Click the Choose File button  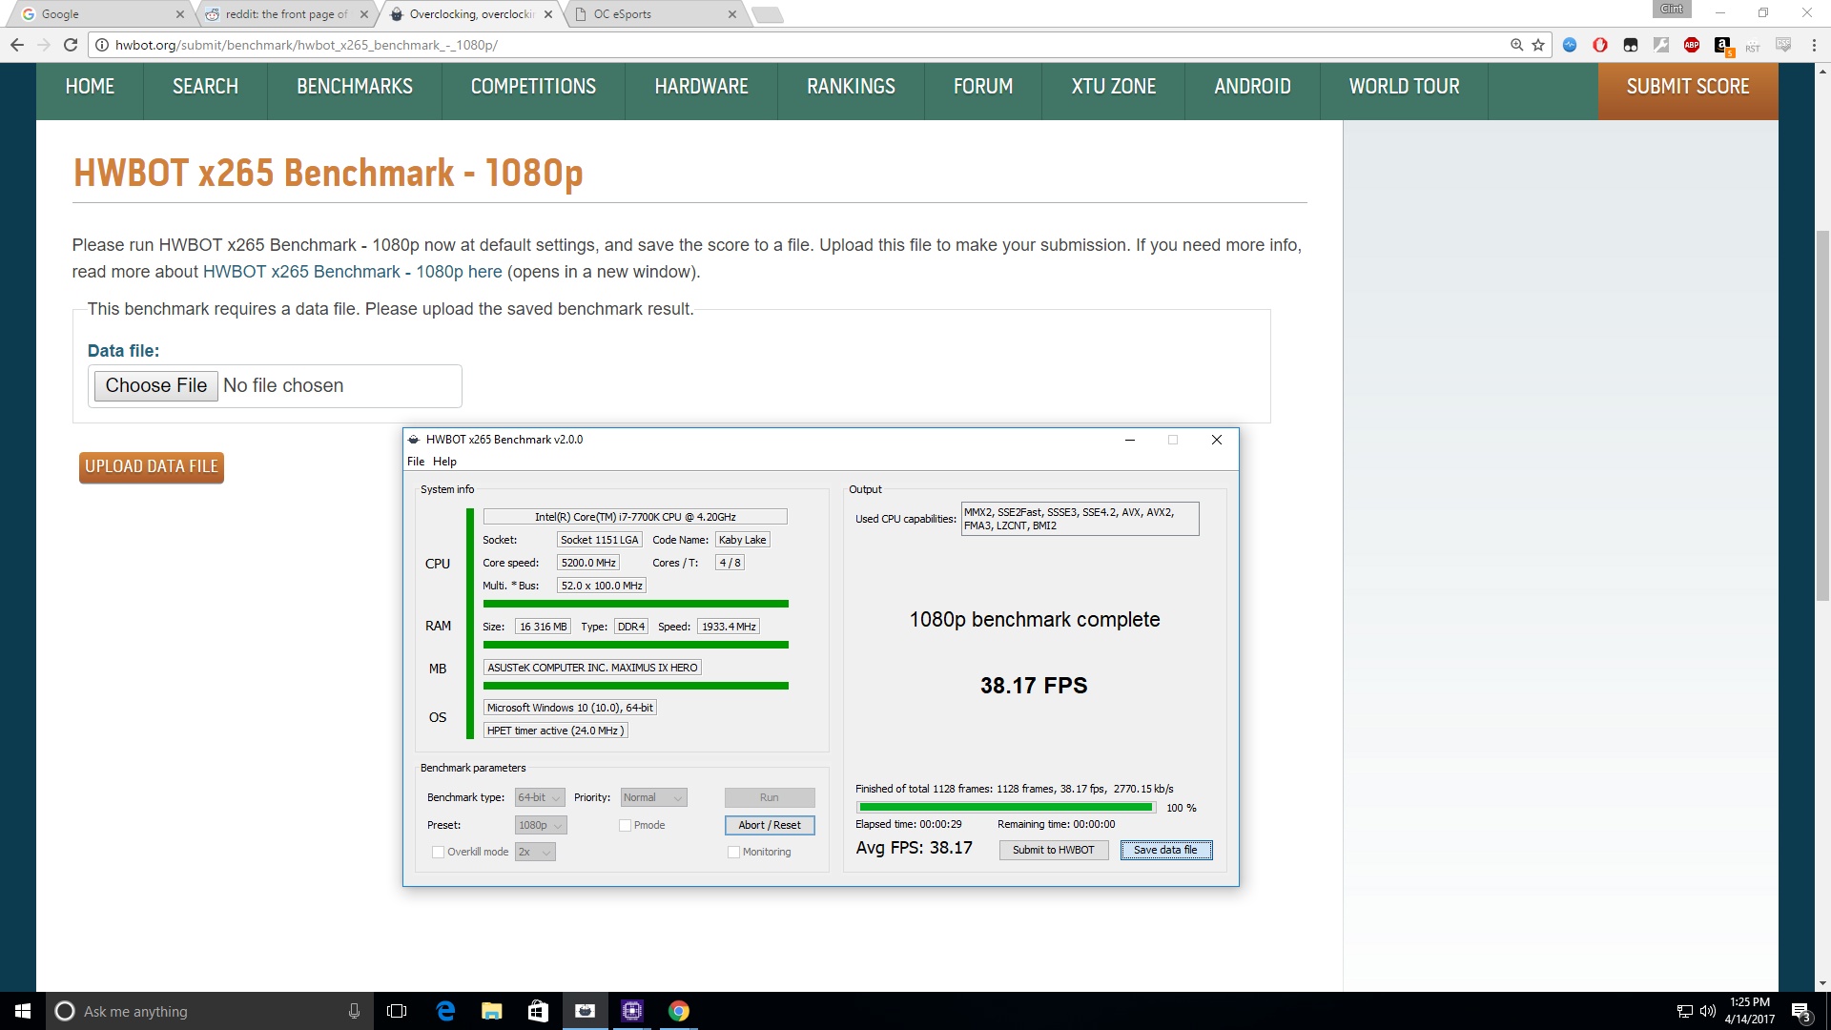point(156,385)
